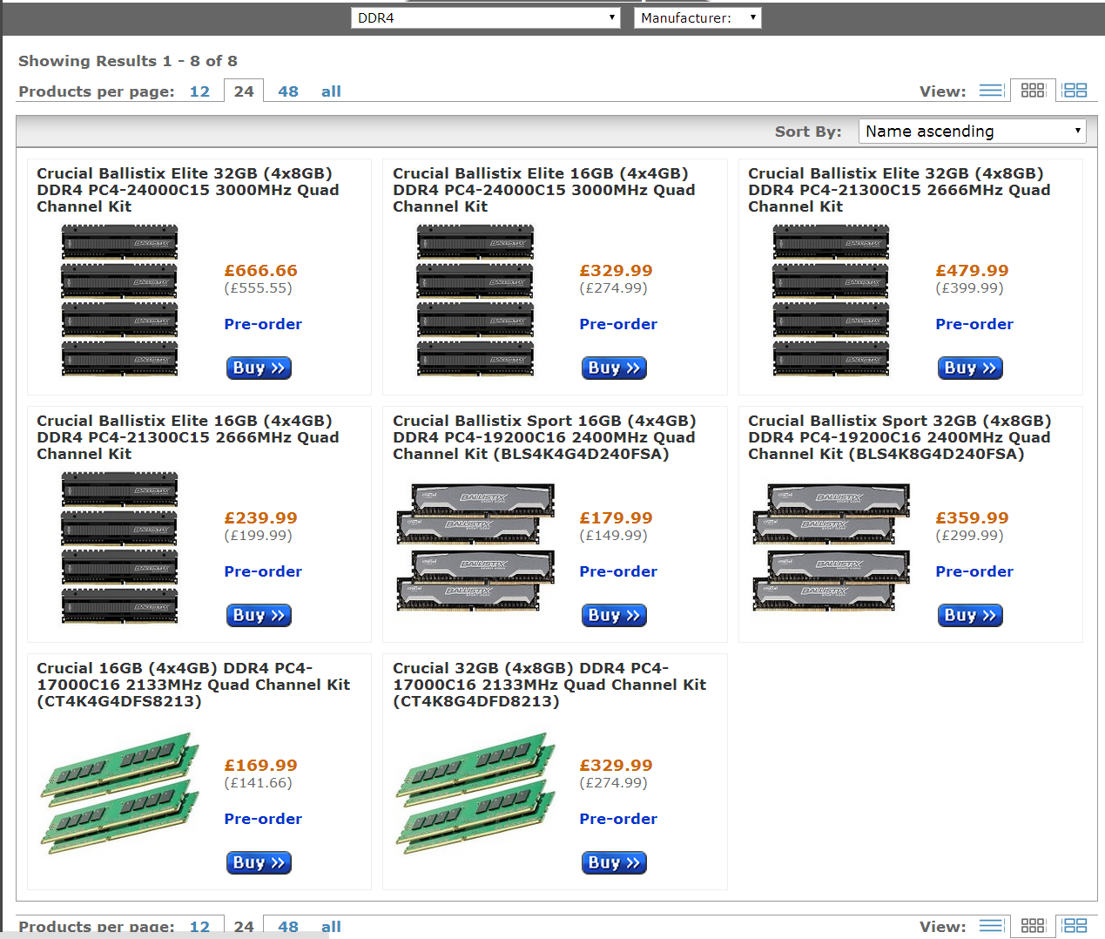Viewport: 1105px width, 939px height.
Task: Buy Crucial 32GB 2133MHz kit CT4K8G4DFD8213
Action: [614, 863]
